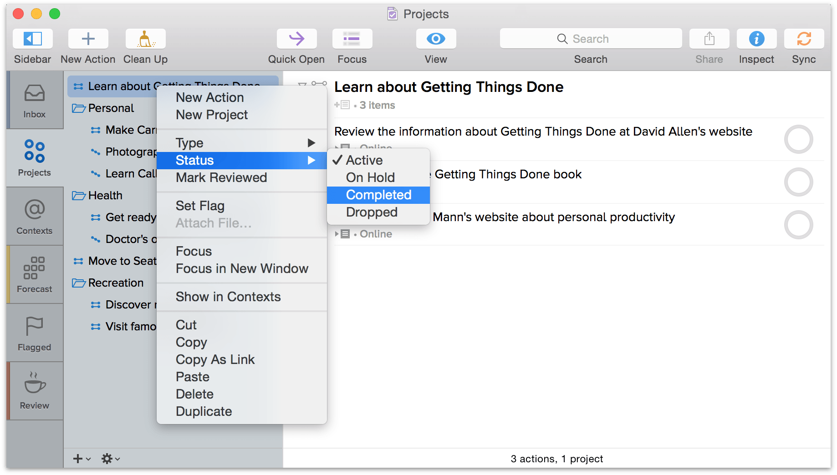Image resolution: width=837 pixels, height=475 pixels.
Task: Select the Move to Seat project
Action: [115, 261]
